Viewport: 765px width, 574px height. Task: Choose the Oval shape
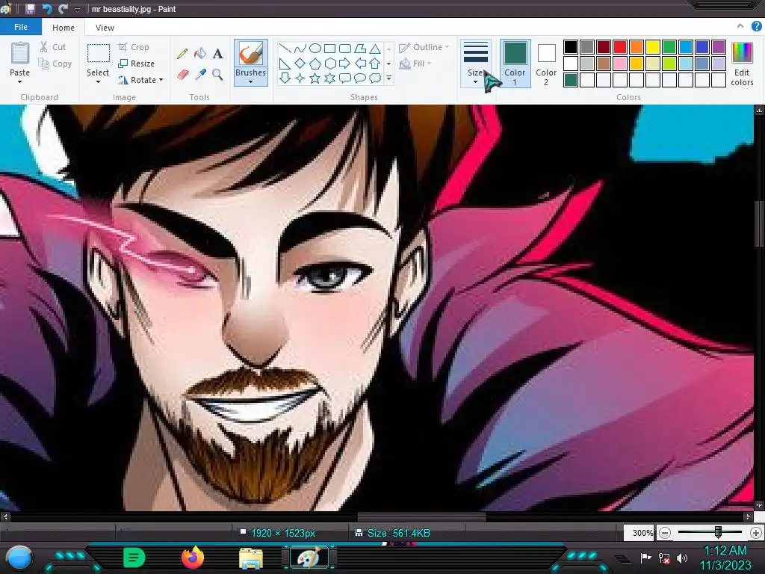pos(315,49)
